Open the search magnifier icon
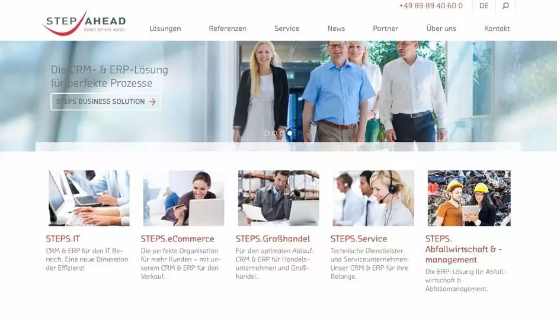 click(505, 6)
